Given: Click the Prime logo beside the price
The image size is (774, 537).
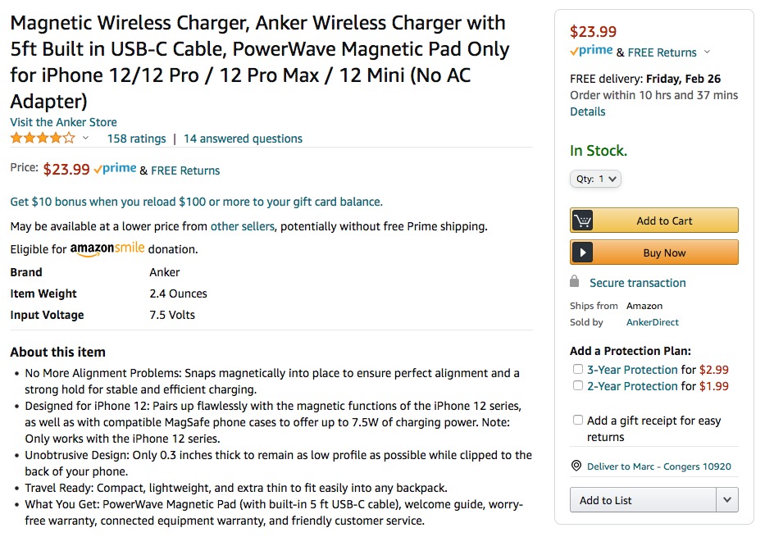Looking at the screenshot, I should [115, 168].
